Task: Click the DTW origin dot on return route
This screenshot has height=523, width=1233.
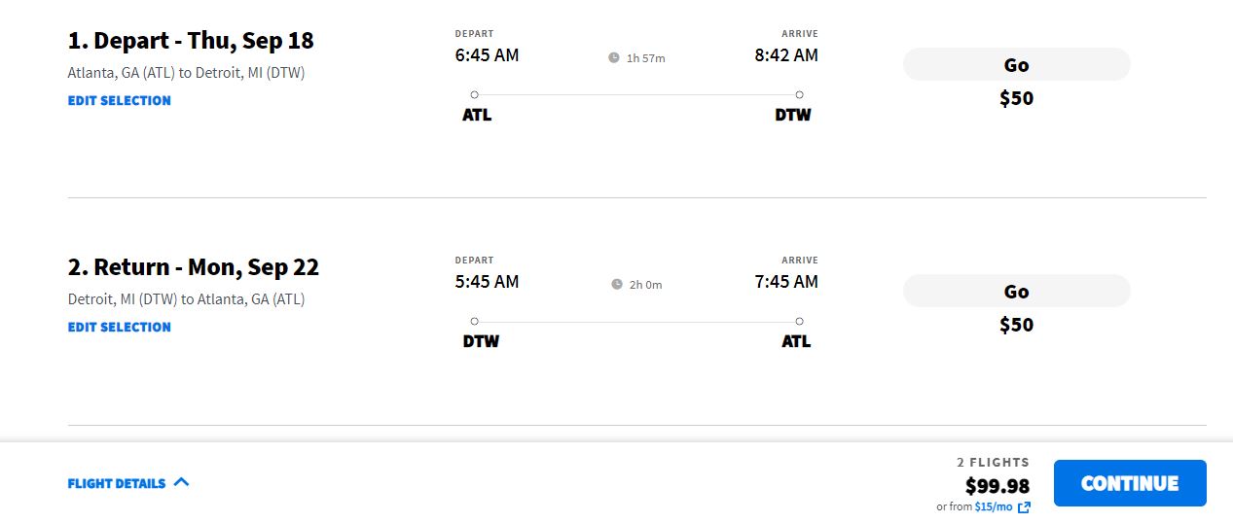Action: [x=474, y=321]
